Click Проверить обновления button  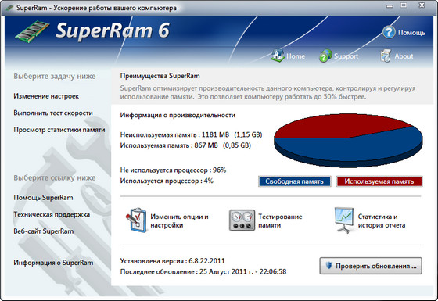coord(371,266)
